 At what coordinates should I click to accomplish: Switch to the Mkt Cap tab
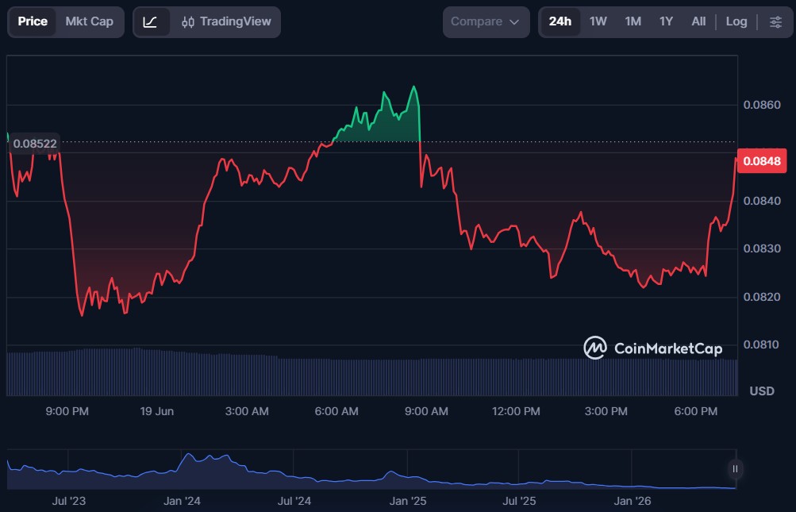[90, 22]
